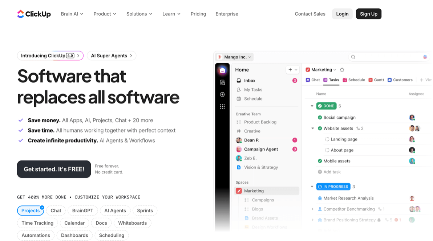Open the Mango Inc. home icon in the dark sidebar
This screenshot has width=433, height=241.
[222, 70]
